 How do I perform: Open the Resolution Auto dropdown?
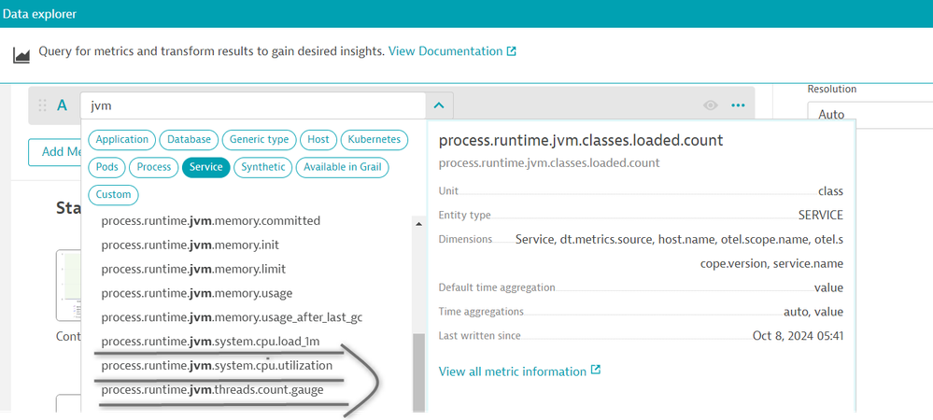[x=869, y=114]
